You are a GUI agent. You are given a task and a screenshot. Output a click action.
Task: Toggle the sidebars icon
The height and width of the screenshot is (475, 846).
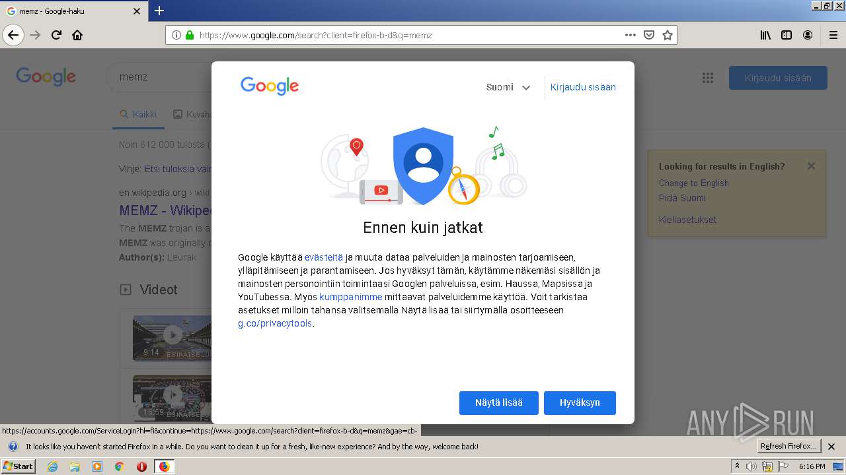(787, 35)
